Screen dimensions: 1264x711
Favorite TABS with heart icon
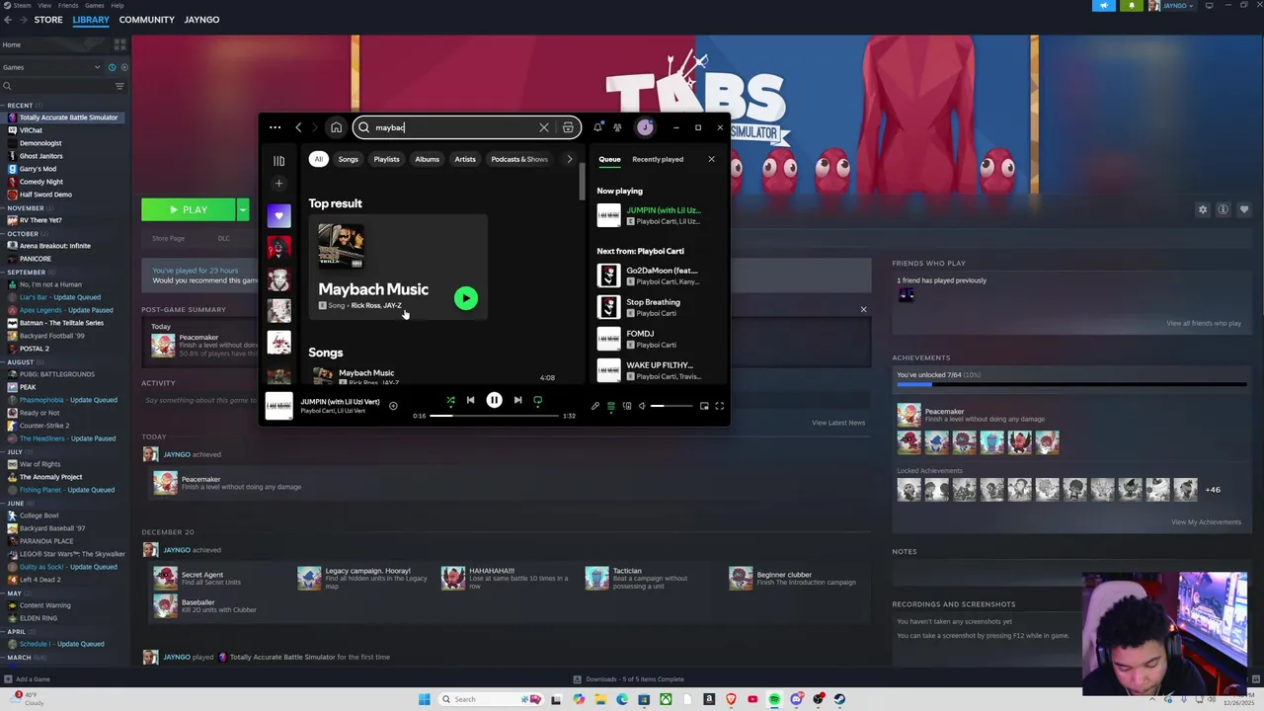[1243, 209]
